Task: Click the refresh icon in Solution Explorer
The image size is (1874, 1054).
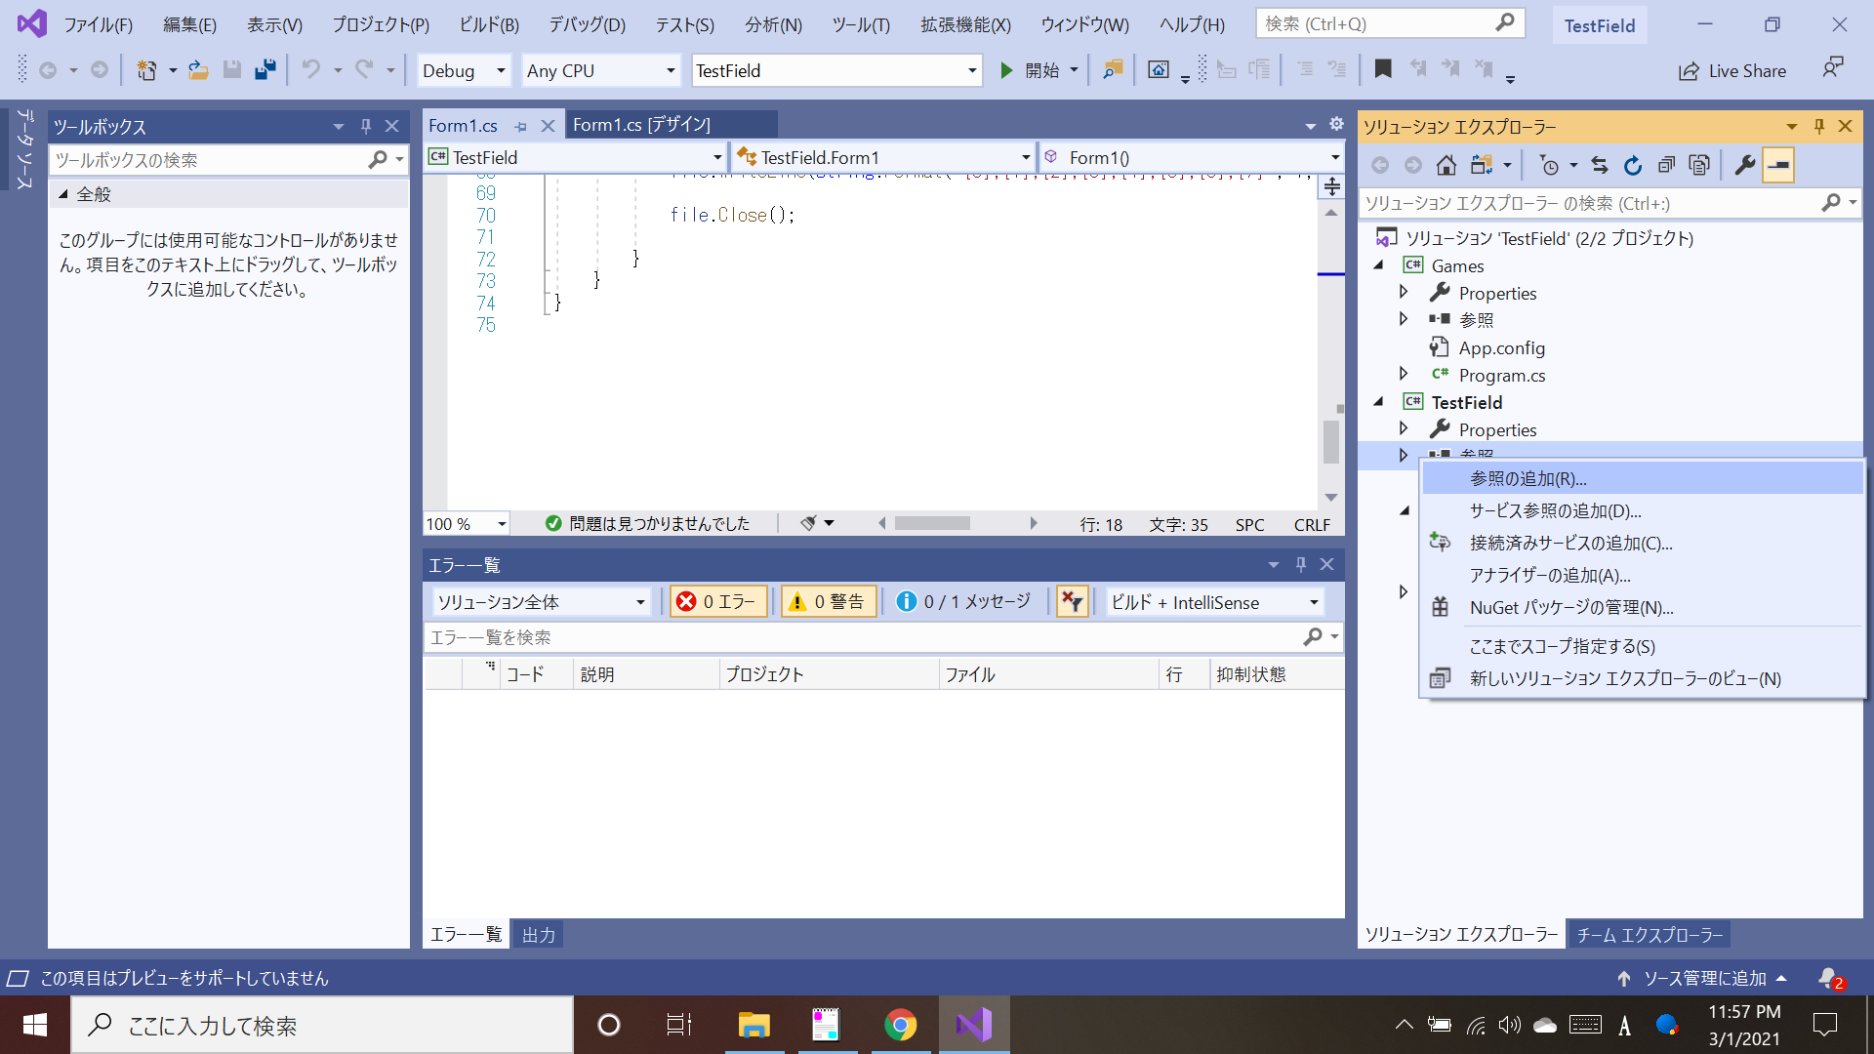Action: pos(1633,166)
